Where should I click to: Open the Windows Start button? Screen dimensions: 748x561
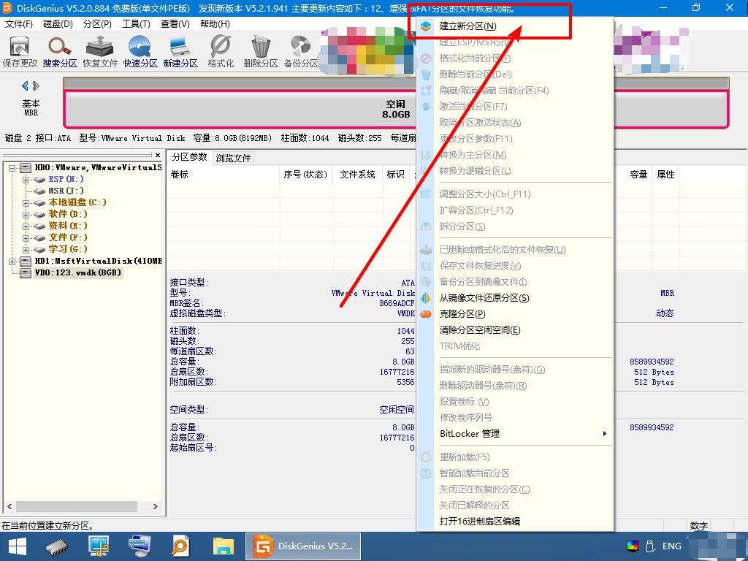point(16,546)
